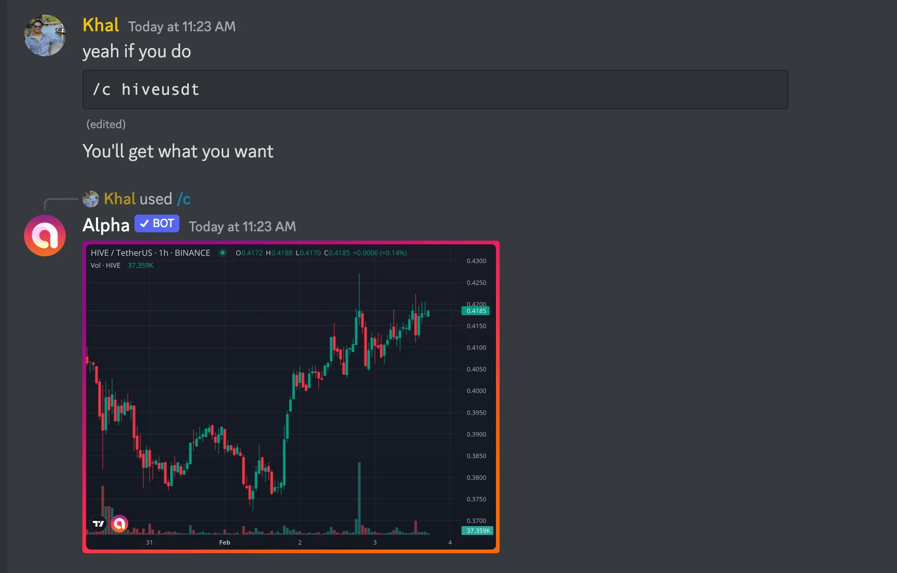Select the /c hiveusdt code block
The width and height of the screenshot is (897, 573).
point(435,90)
